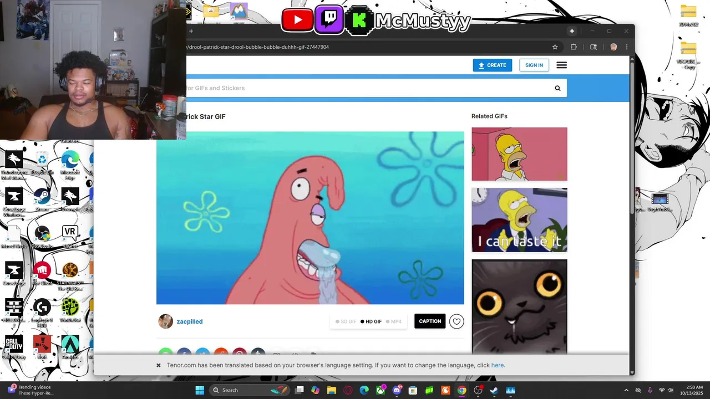Show hidden system tray icons

[x=626, y=390]
